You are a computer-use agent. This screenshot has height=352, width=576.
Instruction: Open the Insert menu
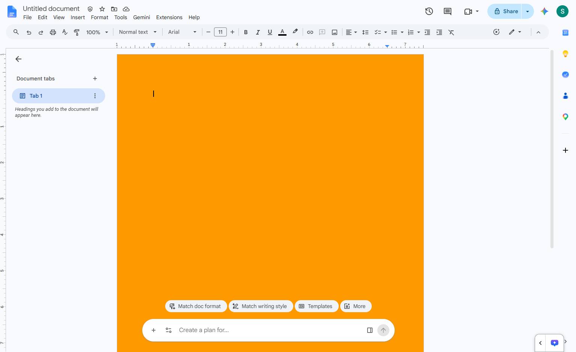(x=78, y=17)
